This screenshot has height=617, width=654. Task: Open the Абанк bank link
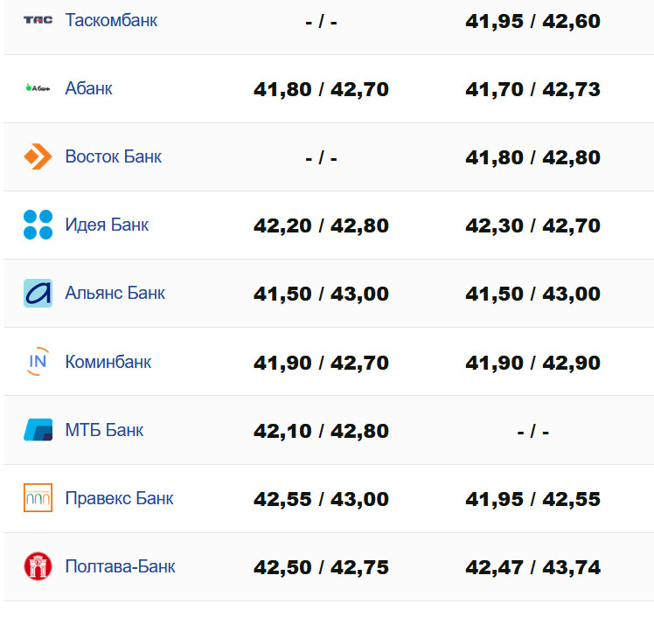(88, 88)
